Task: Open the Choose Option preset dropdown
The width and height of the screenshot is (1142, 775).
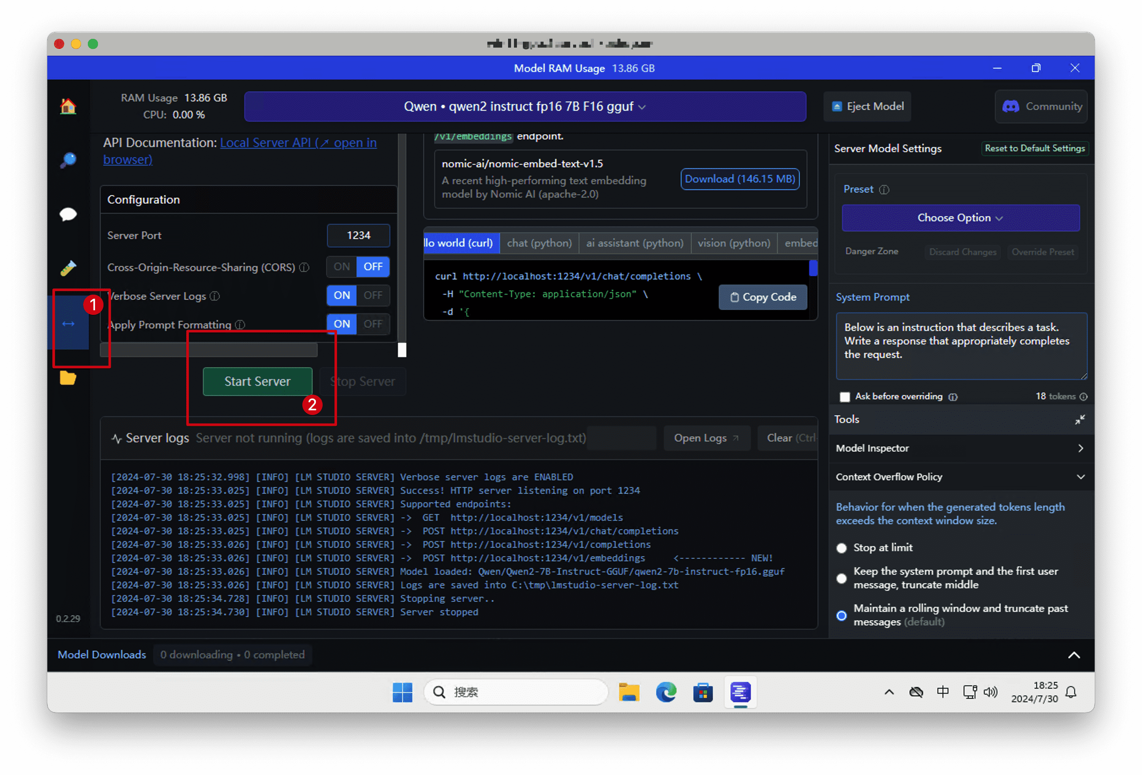Action: tap(960, 217)
